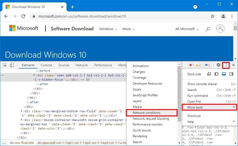
Task: Reload the page with the refresh icon
Action: [x=23, y=16]
